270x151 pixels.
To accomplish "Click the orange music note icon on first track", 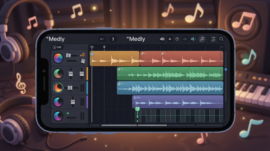I will point(83,55).
